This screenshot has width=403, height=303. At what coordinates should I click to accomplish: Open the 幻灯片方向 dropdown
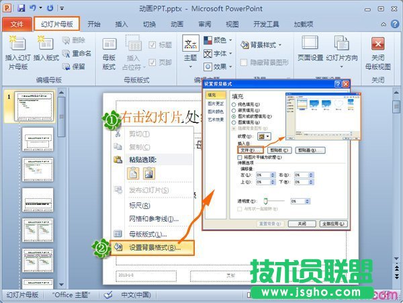click(x=341, y=67)
